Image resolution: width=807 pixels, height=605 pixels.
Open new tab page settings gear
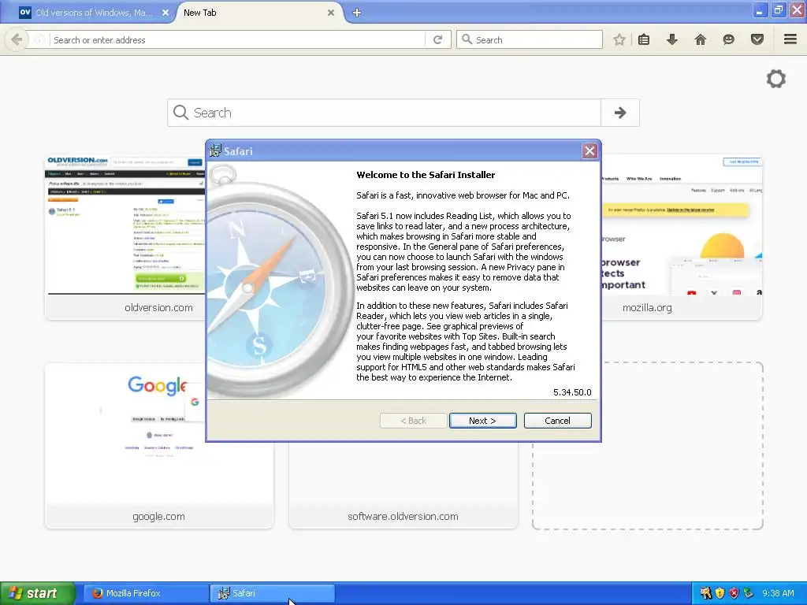pyautogui.click(x=776, y=79)
